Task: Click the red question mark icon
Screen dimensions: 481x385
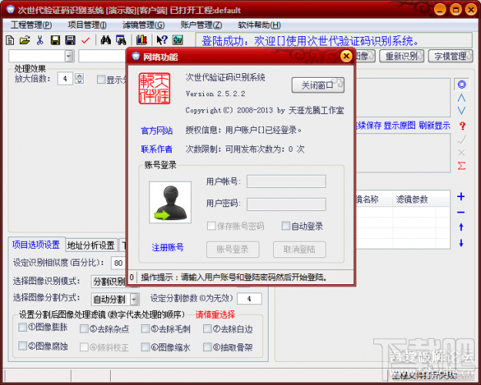Action: coord(463,126)
